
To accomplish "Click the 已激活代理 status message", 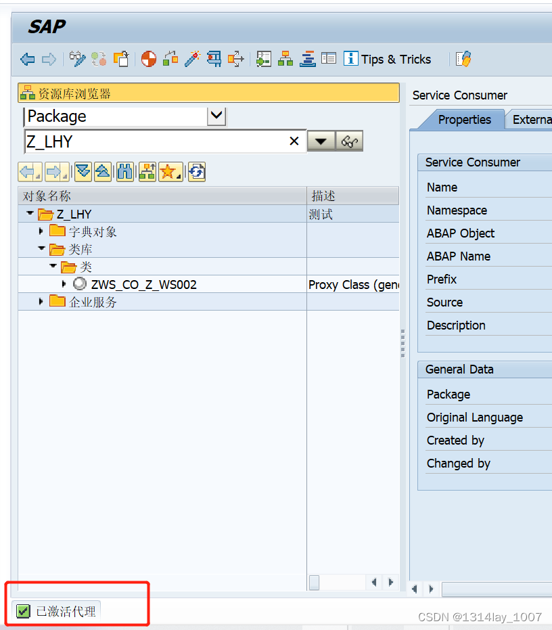I will click(66, 612).
